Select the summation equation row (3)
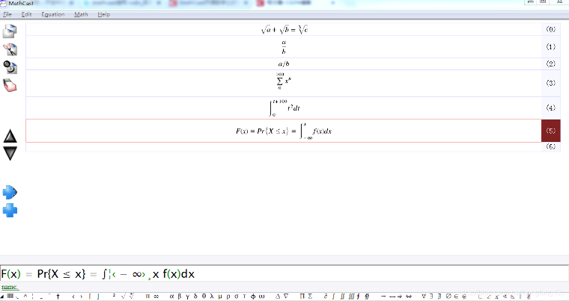569x301 pixels. tap(284, 83)
